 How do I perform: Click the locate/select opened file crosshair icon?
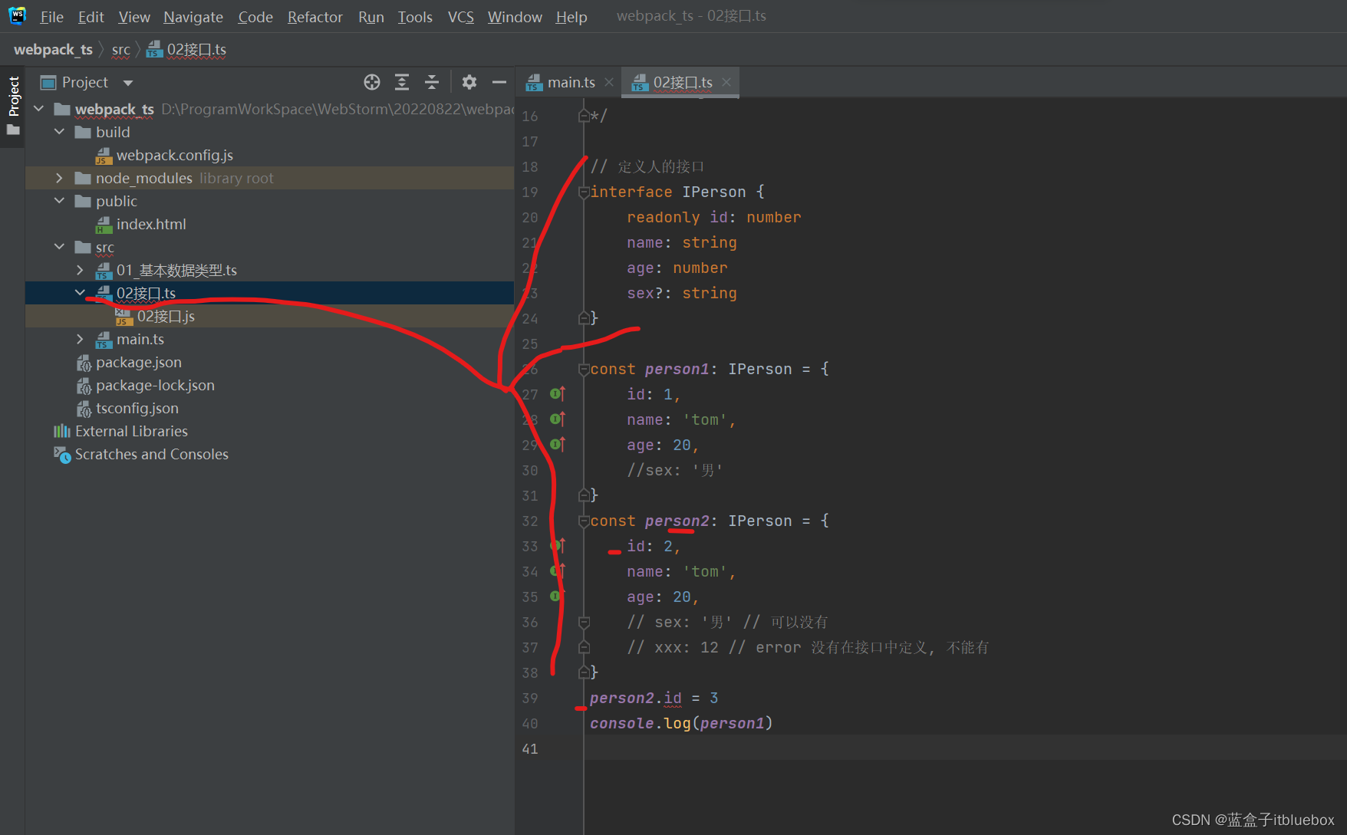[372, 82]
